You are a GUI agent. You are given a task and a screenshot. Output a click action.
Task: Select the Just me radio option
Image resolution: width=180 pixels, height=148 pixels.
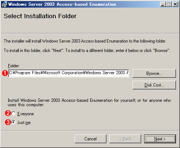[13, 122]
